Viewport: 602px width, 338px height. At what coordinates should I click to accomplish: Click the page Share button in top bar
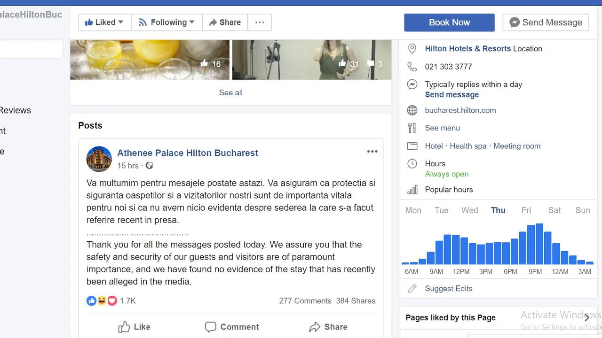[x=225, y=22]
